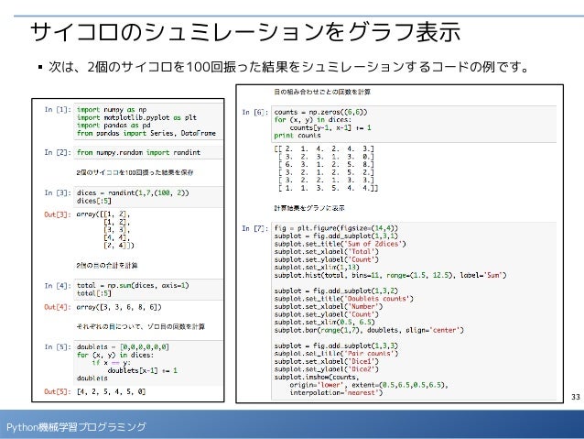Image resolution: width=584 pixels, height=439 pixels.
Task: Click the line 'total = np.sum(dices, axis=1)'
Action: point(133,286)
